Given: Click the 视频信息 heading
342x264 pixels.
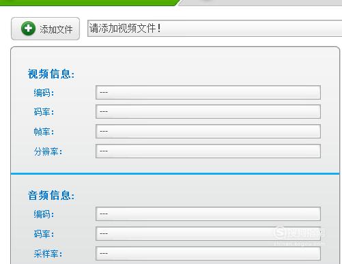Looking at the screenshot, I should click(x=51, y=74).
